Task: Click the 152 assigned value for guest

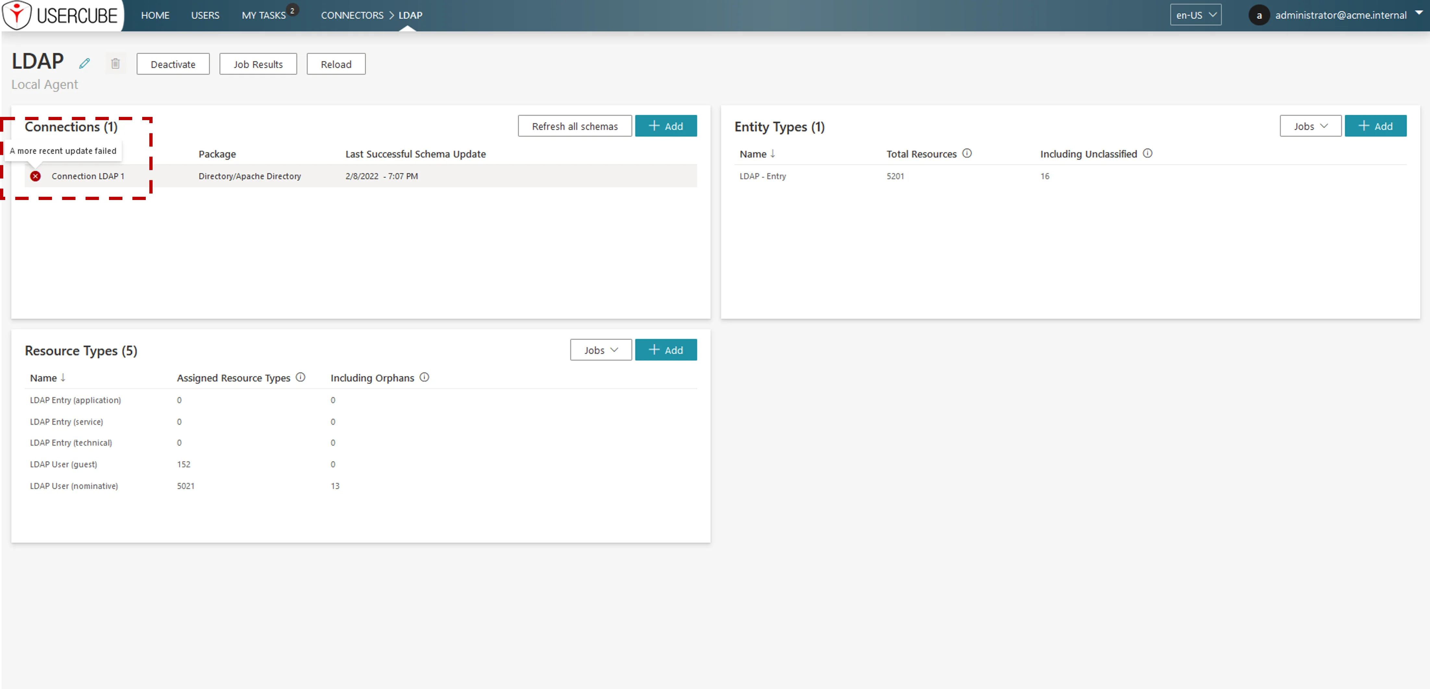Action: tap(183, 464)
